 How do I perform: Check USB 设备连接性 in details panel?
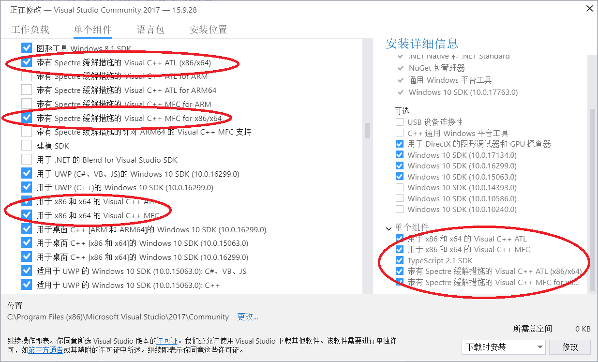[x=400, y=122]
